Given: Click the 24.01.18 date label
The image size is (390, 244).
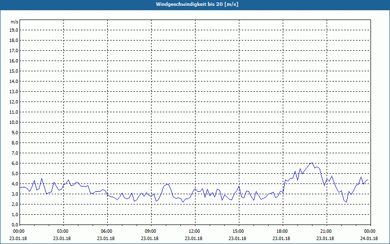Looking at the screenshot, I should pos(369,239).
